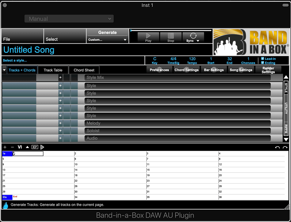Open the Select menu
The height and width of the screenshot is (222, 291).
click(x=65, y=36)
